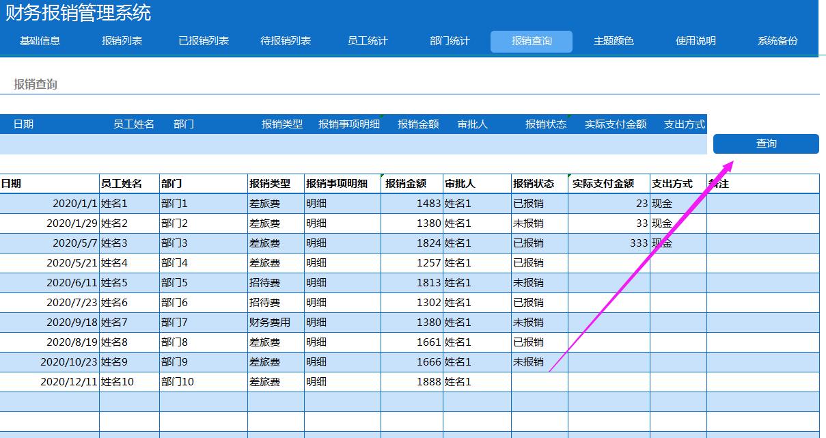Open the 部门统计 tab
Image resolution: width=826 pixels, height=438 pixels.
tap(450, 41)
